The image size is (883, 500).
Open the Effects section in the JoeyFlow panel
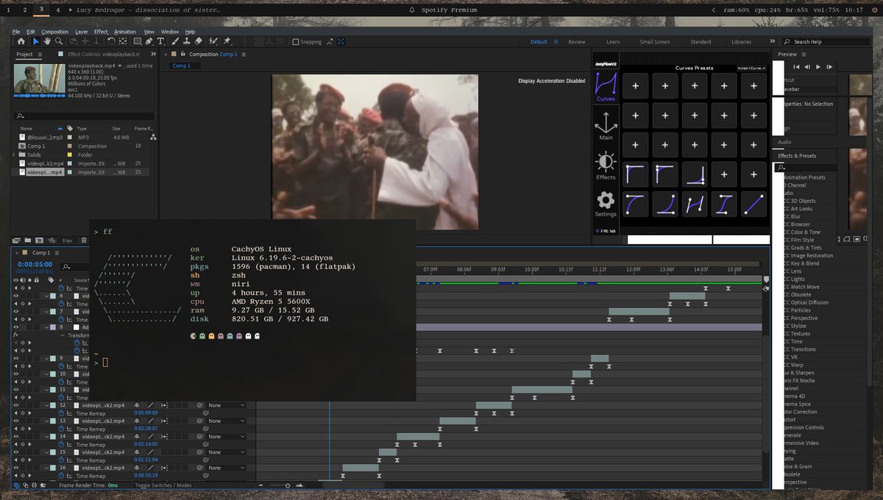pos(606,165)
